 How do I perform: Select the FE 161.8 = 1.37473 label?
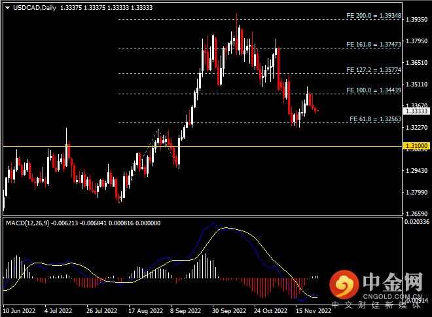371,45
